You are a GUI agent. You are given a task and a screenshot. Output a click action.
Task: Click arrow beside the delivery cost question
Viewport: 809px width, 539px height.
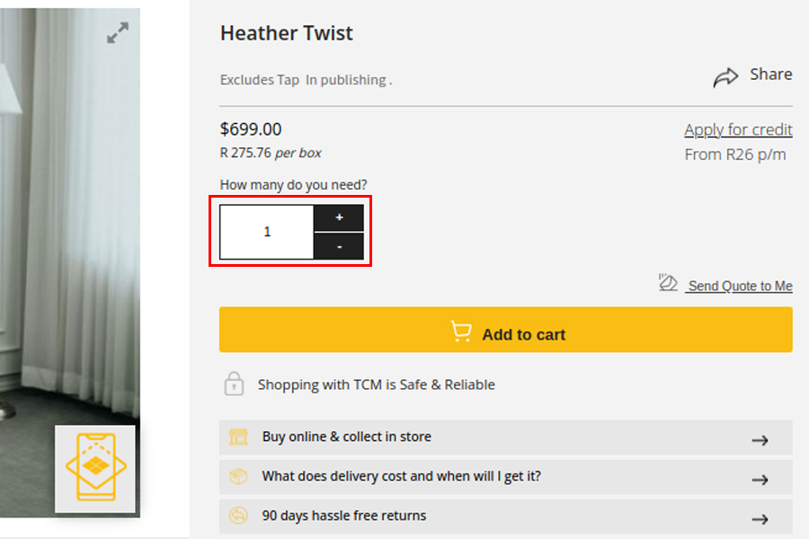[x=760, y=481]
